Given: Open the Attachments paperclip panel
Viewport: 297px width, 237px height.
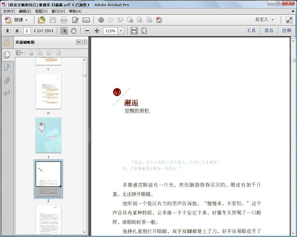Looking at the screenshot, I should click(6, 80).
